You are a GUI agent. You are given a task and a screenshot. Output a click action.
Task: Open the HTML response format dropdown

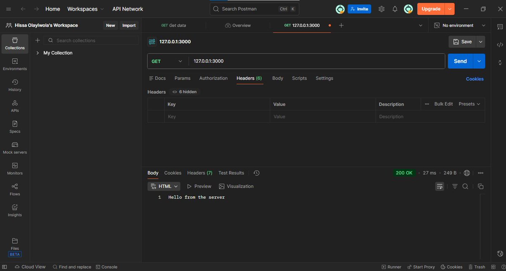click(x=164, y=187)
